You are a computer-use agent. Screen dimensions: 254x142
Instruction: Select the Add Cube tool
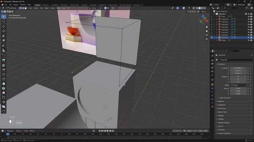(4, 56)
